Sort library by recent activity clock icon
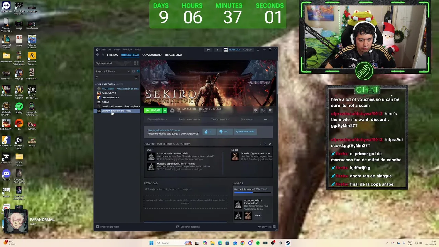Viewport: 439px width, 247px height. [133, 71]
